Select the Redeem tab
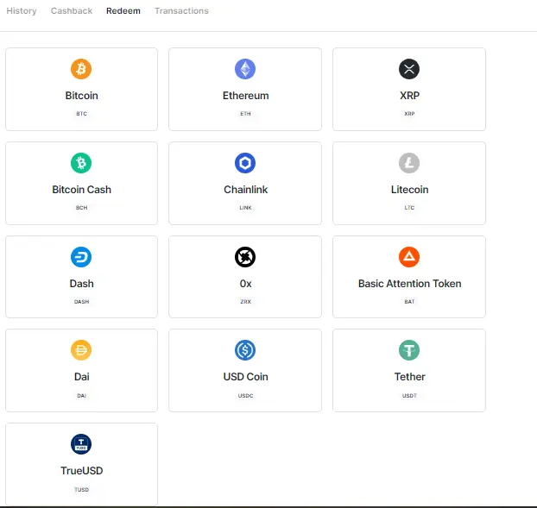Screen dimensions: 537x508 pos(123,11)
